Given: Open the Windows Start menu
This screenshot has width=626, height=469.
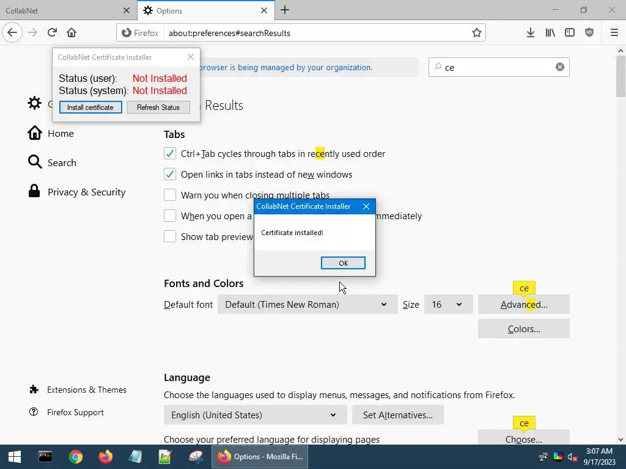Looking at the screenshot, I should pyautogui.click(x=15, y=457).
